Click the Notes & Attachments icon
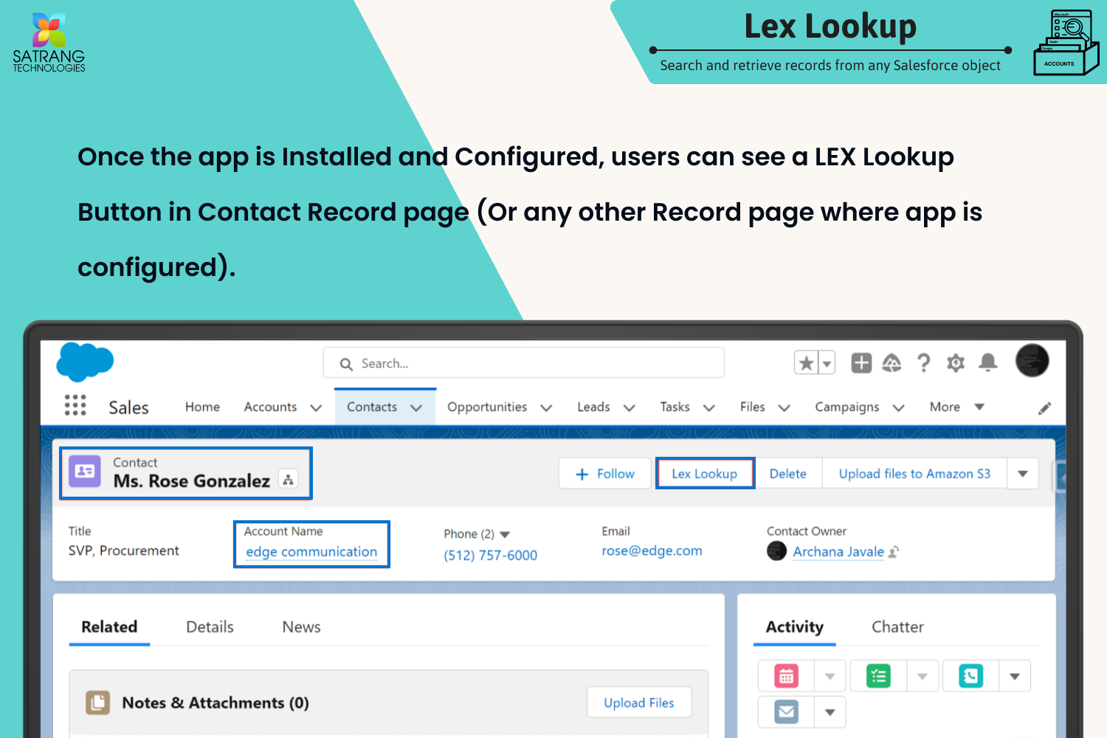This screenshot has width=1107, height=738. [x=97, y=703]
